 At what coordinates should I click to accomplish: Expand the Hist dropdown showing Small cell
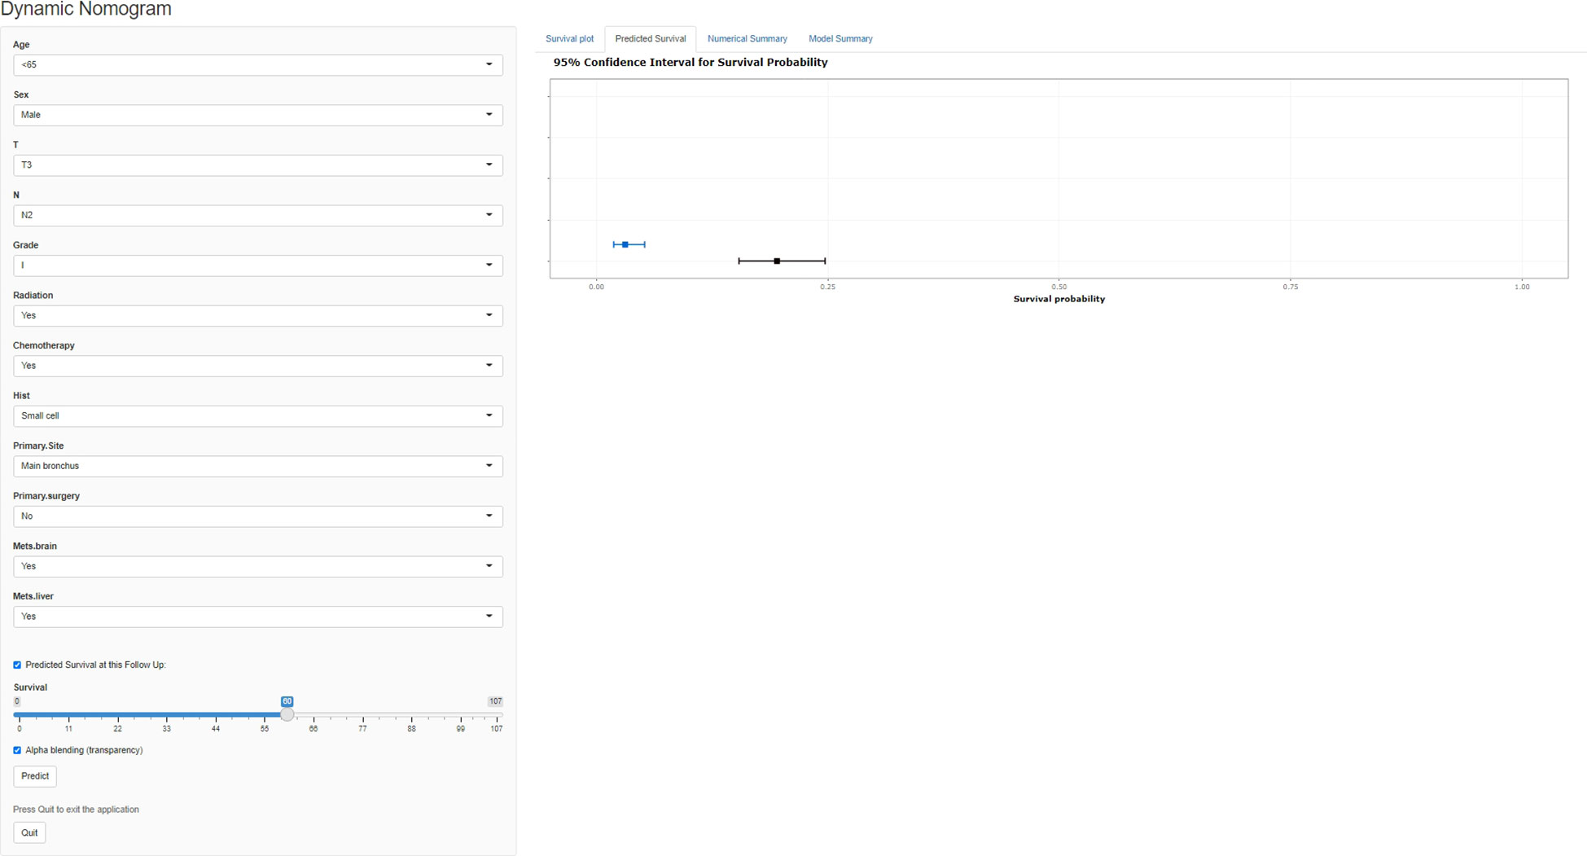pyautogui.click(x=257, y=416)
